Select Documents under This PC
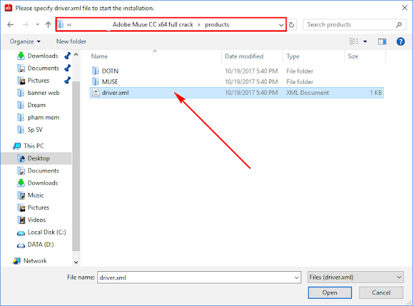This screenshot has height=306, width=413. pos(43,170)
